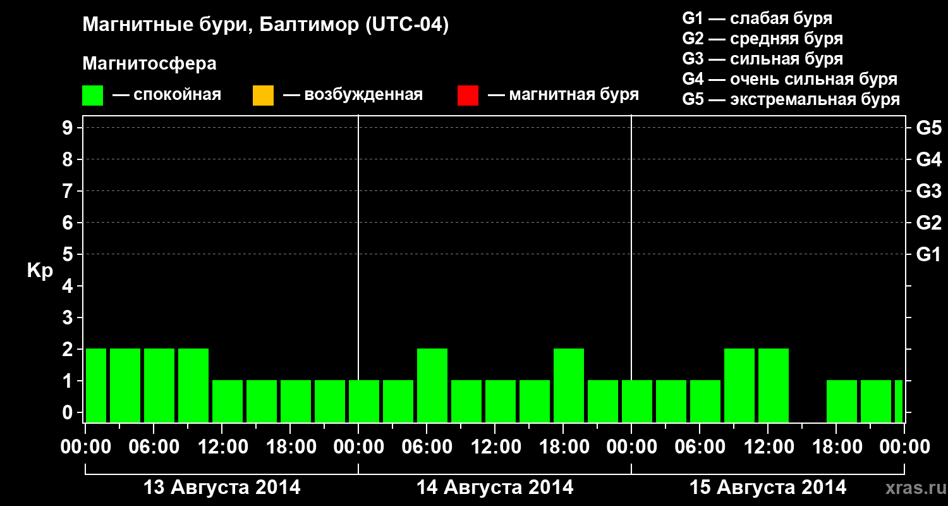Click the line G5 — экстремальная буря
The image size is (948, 506).
[x=791, y=99]
